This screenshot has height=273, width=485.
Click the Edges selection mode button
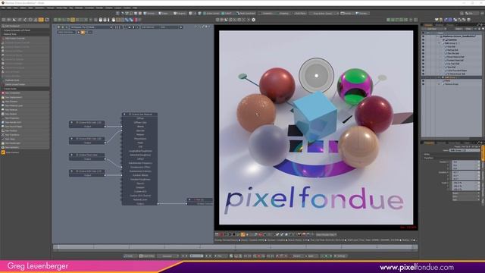coord(164,14)
